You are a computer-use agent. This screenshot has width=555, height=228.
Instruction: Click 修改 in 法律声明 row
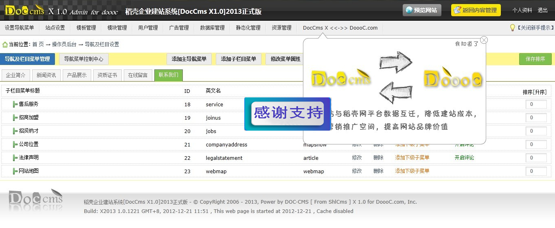[357, 157]
